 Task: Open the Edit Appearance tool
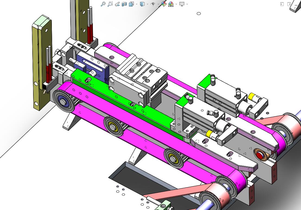[164, 4]
